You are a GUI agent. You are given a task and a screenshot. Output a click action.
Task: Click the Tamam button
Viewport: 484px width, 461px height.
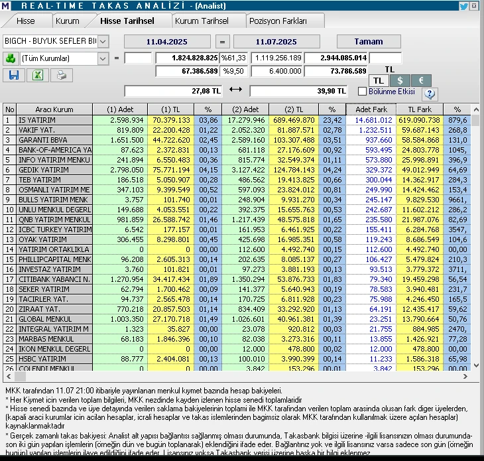pyautogui.click(x=369, y=41)
